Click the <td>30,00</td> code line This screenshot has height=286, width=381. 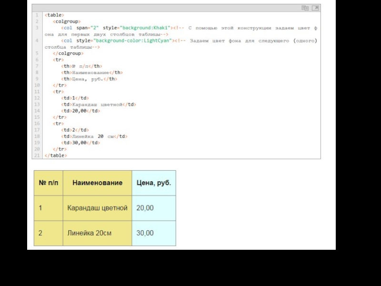[80, 143]
